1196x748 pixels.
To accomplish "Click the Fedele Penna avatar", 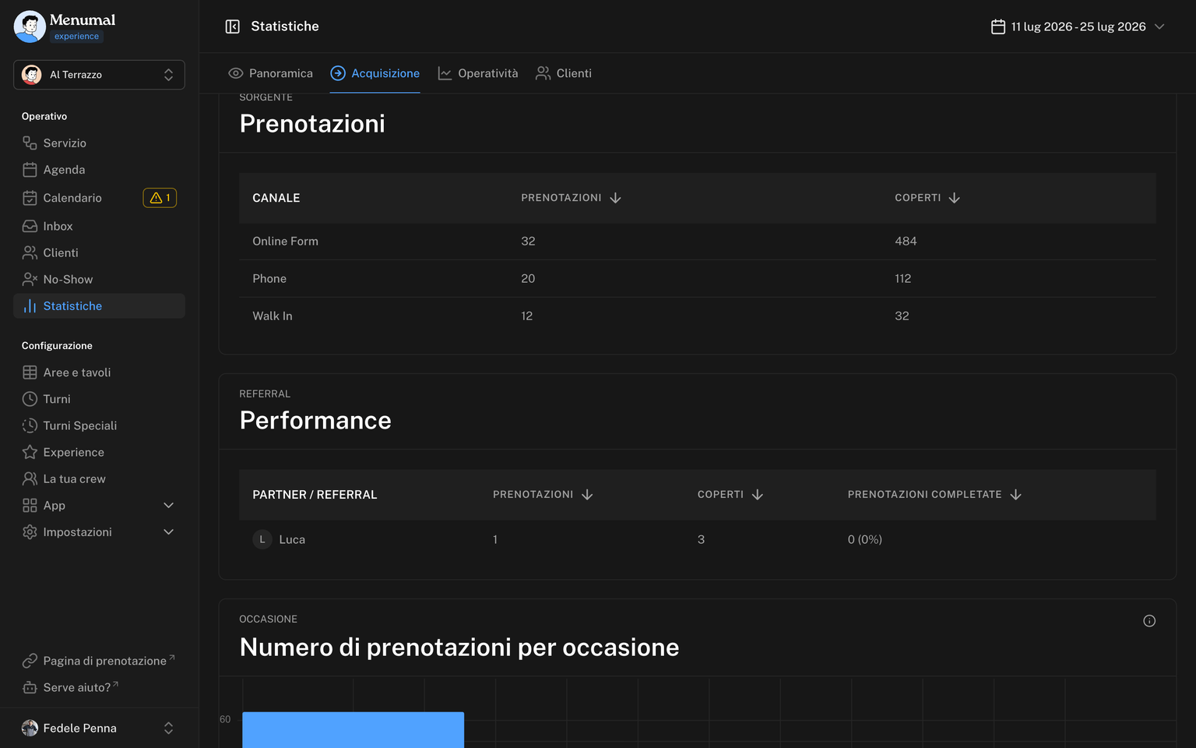I will [30, 728].
